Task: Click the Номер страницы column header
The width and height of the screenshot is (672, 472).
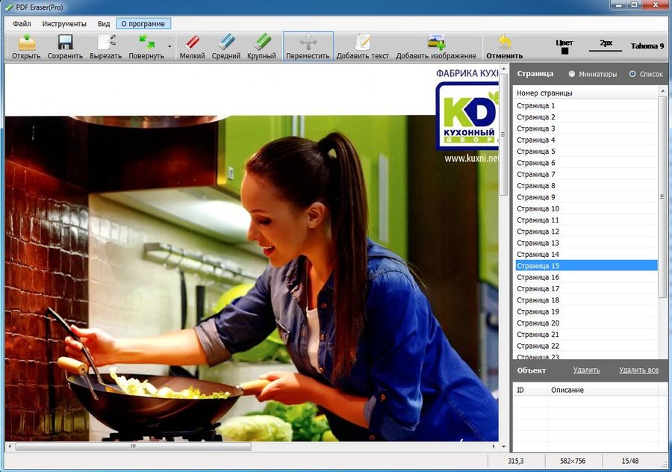Action: 585,93
